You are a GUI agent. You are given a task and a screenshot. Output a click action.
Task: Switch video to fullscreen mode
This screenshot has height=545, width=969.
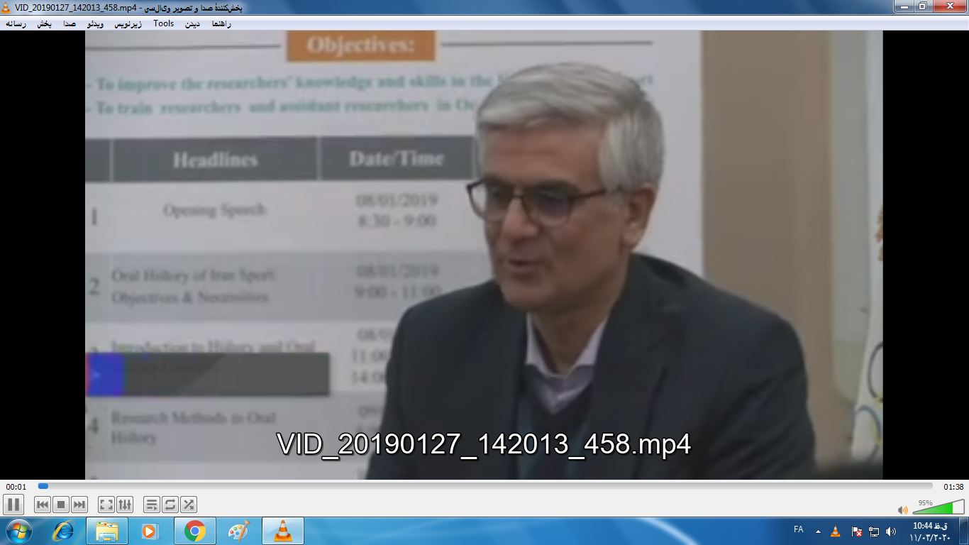click(106, 505)
